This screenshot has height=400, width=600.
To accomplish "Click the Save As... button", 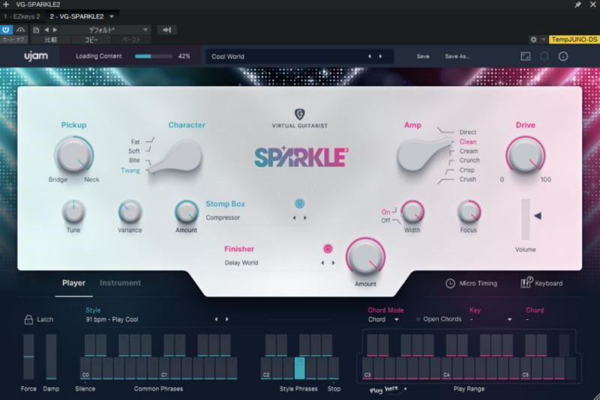I will click(x=457, y=56).
